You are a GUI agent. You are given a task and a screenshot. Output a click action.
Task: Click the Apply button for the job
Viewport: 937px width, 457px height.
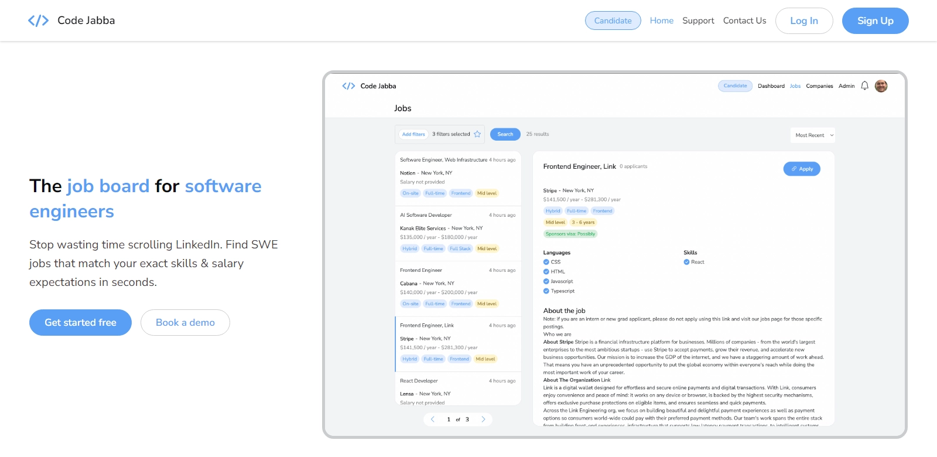[x=802, y=169]
